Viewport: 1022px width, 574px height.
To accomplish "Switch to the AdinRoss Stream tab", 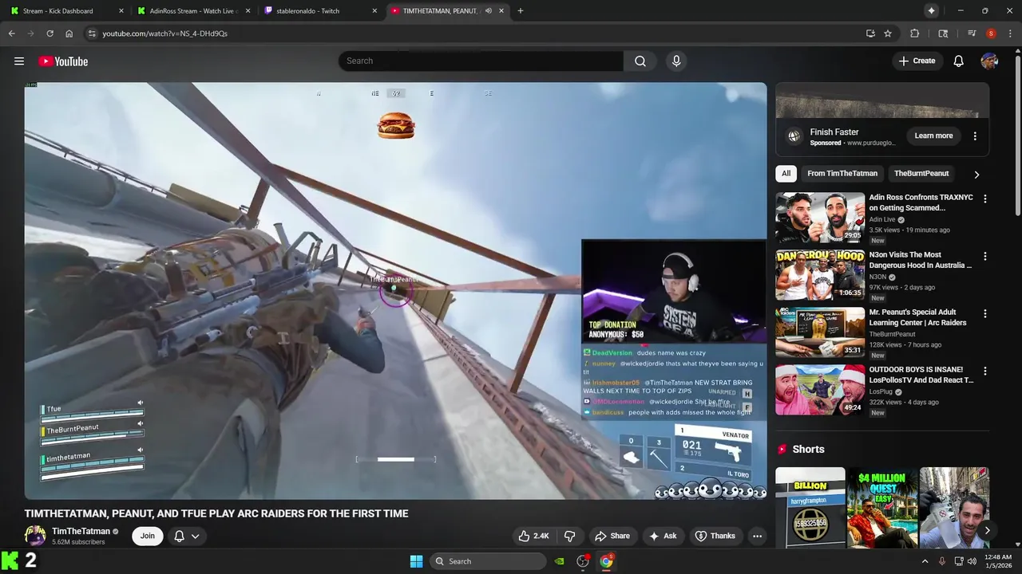I will 194,10.
